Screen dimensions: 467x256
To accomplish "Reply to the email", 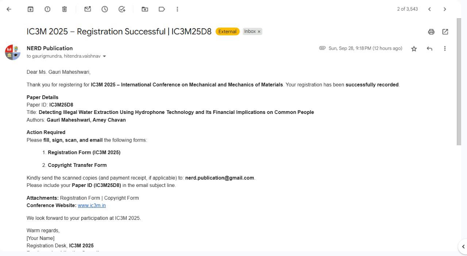I will click(429, 49).
